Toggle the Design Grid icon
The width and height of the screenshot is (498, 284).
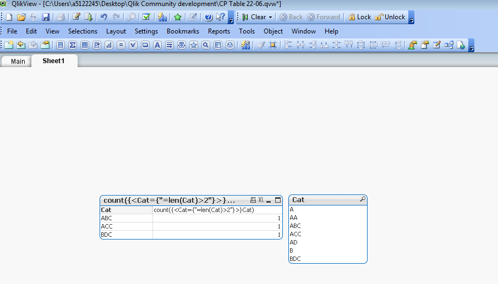pos(272,45)
